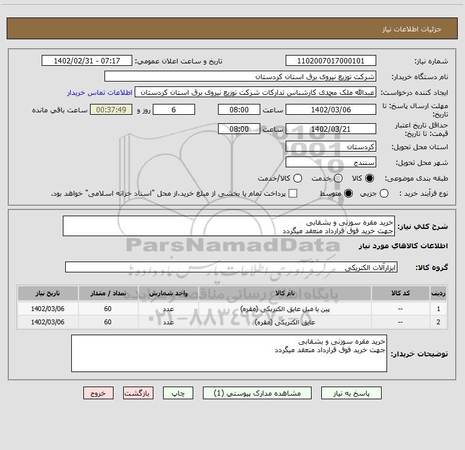Click column header نام کالا

(x=284, y=293)
